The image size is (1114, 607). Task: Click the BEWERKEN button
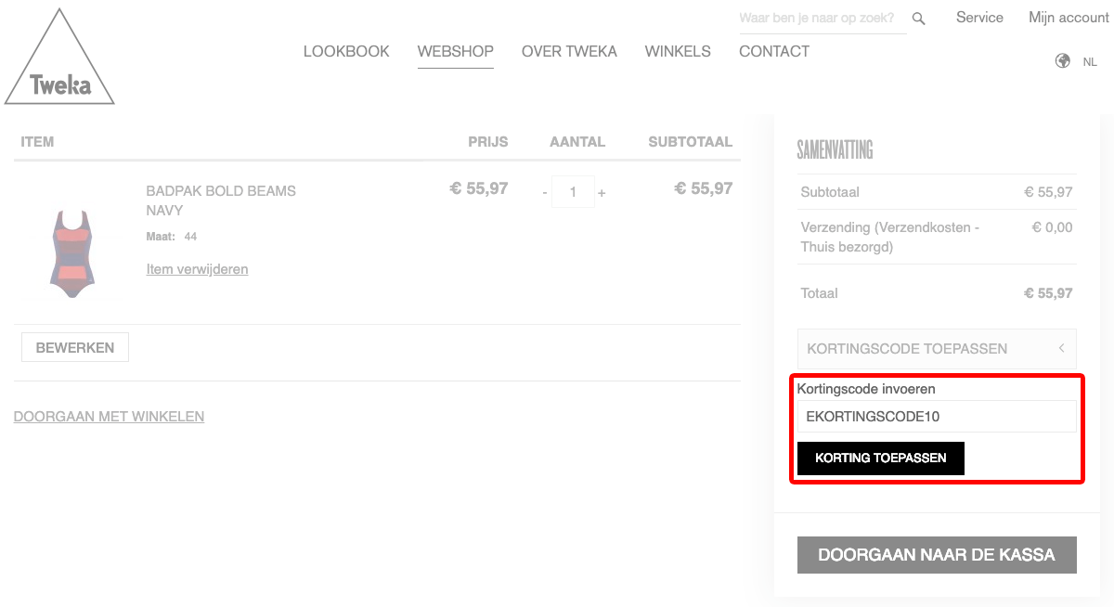[75, 347]
